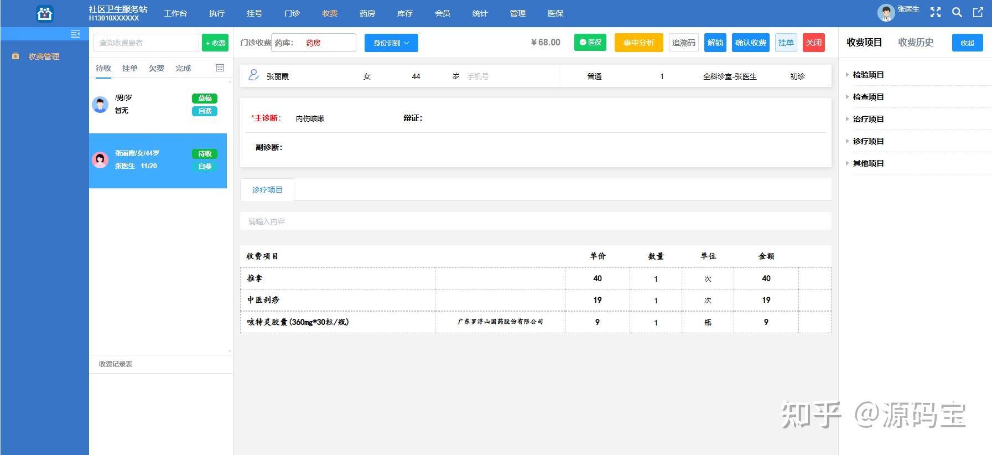
Task: Open the 库存 menu
Action: coord(405,13)
